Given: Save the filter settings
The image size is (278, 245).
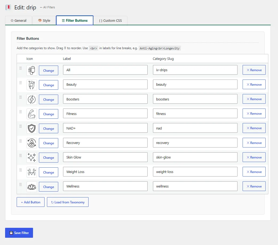Looking at the screenshot, I should point(19,233).
